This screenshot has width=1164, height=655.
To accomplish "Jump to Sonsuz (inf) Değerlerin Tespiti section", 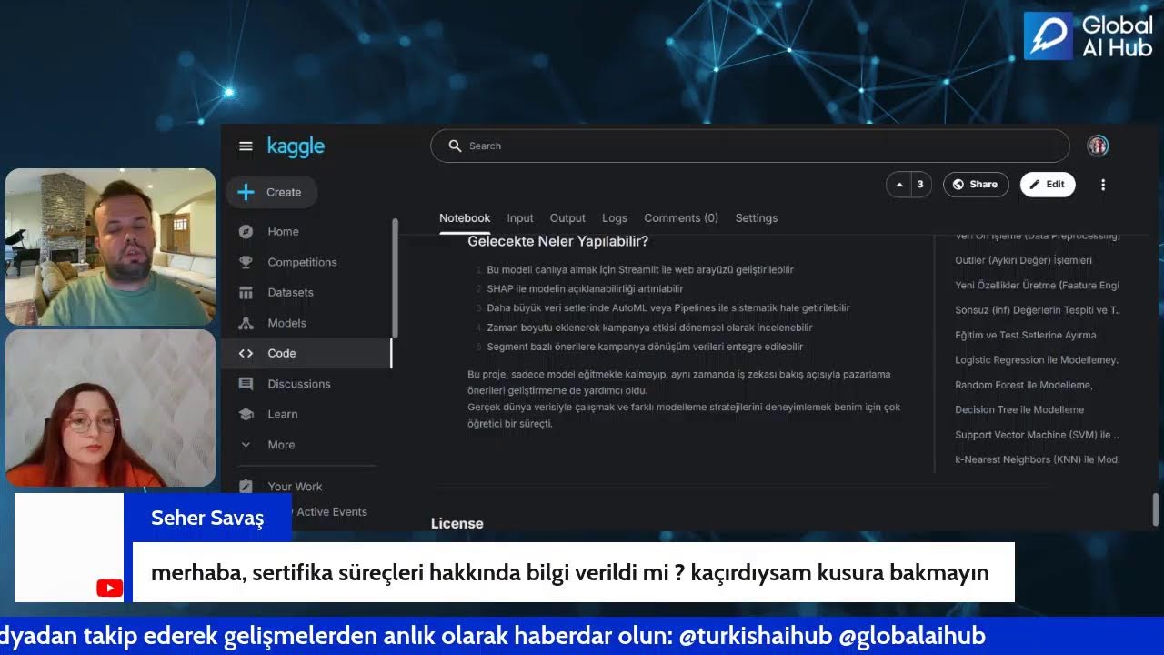I will click(1037, 310).
